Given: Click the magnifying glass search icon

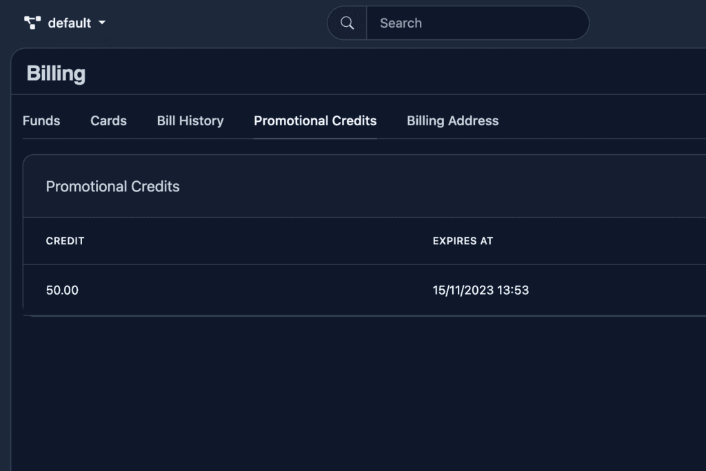Looking at the screenshot, I should [x=347, y=23].
